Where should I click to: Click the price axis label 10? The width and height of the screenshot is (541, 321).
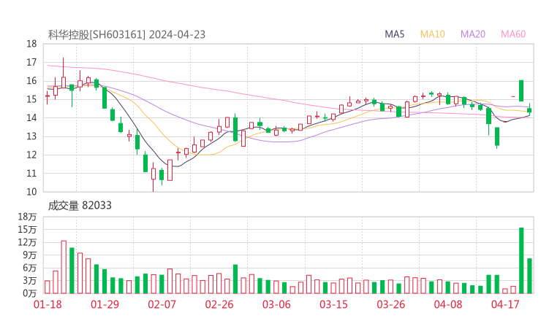tap(31, 192)
